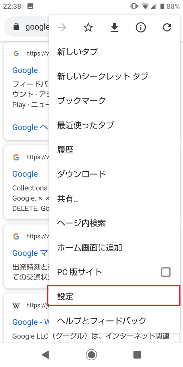The width and height of the screenshot is (183, 367).
Task: Tap the lock icon in address bar
Action: coord(16,27)
